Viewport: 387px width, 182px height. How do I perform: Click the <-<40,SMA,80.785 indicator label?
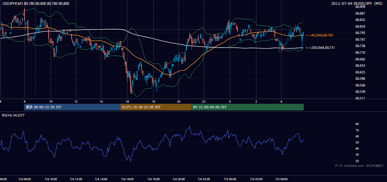pyautogui.click(x=319, y=35)
